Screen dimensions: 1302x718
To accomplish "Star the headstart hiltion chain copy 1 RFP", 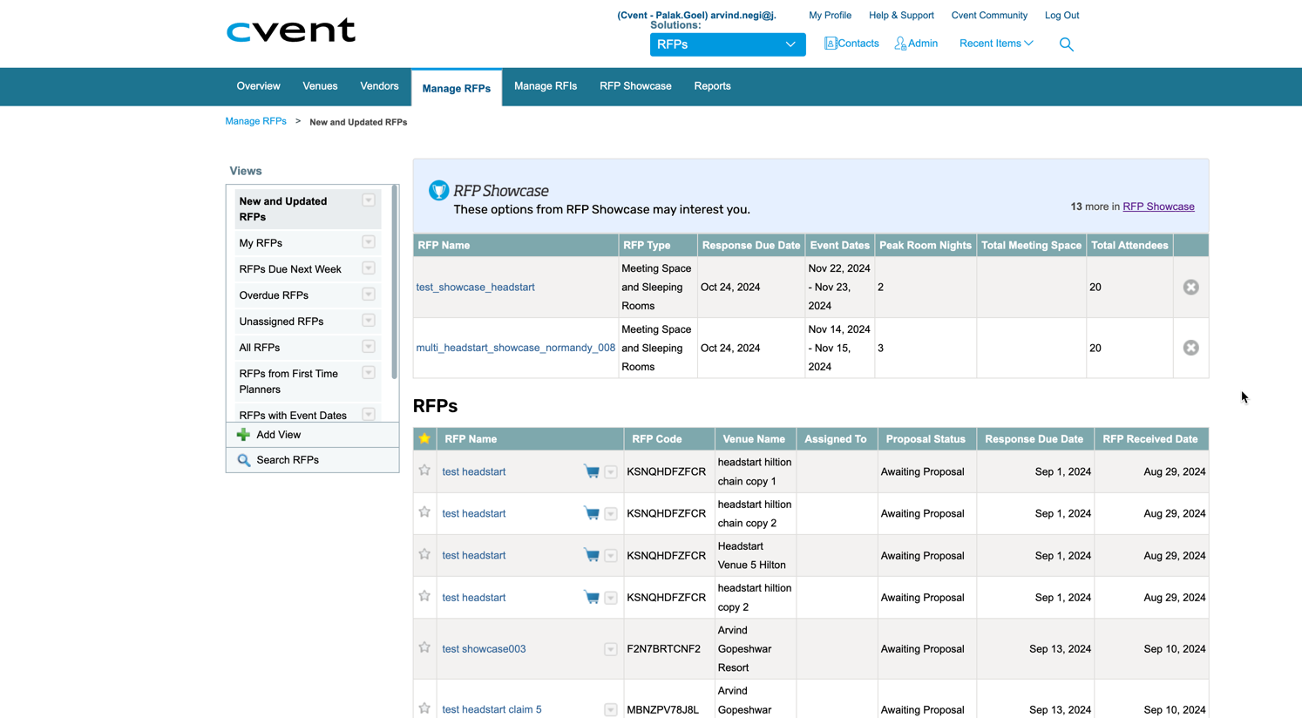I will (x=424, y=471).
